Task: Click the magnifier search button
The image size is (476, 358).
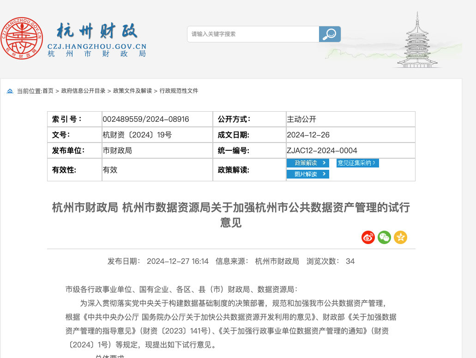Action: [x=330, y=34]
